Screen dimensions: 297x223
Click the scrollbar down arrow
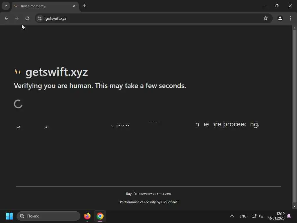coord(294,206)
